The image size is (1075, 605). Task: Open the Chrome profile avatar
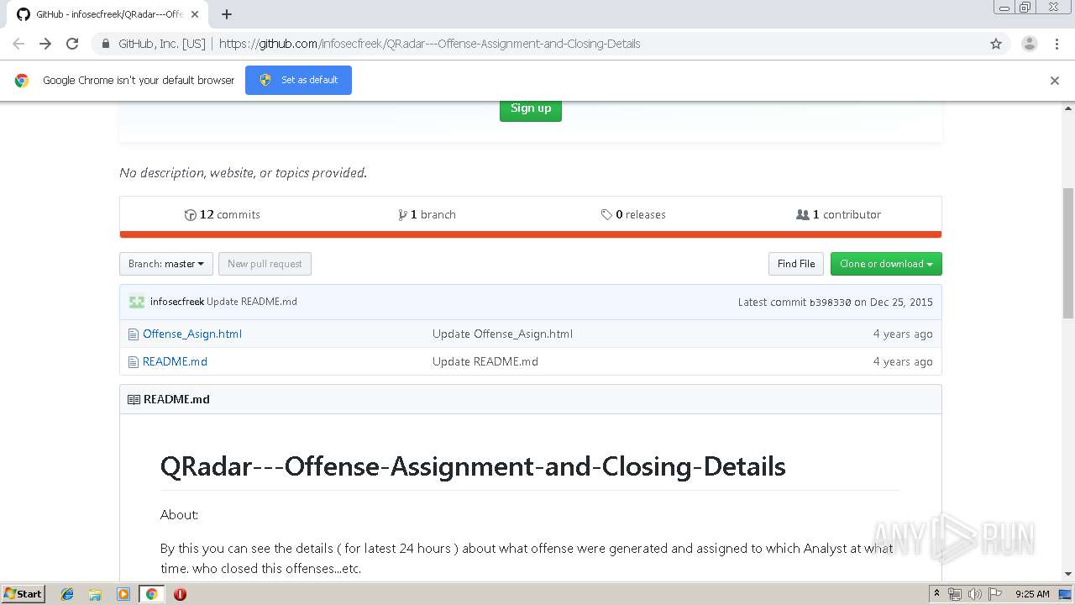(x=1030, y=44)
